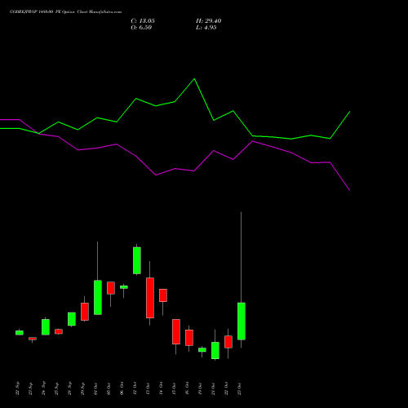
Task: Click the small red candle above 25 Sep
Action: [59, 331]
